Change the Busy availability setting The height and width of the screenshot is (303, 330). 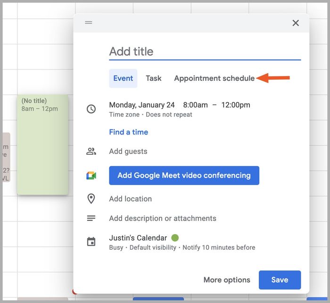click(116, 247)
